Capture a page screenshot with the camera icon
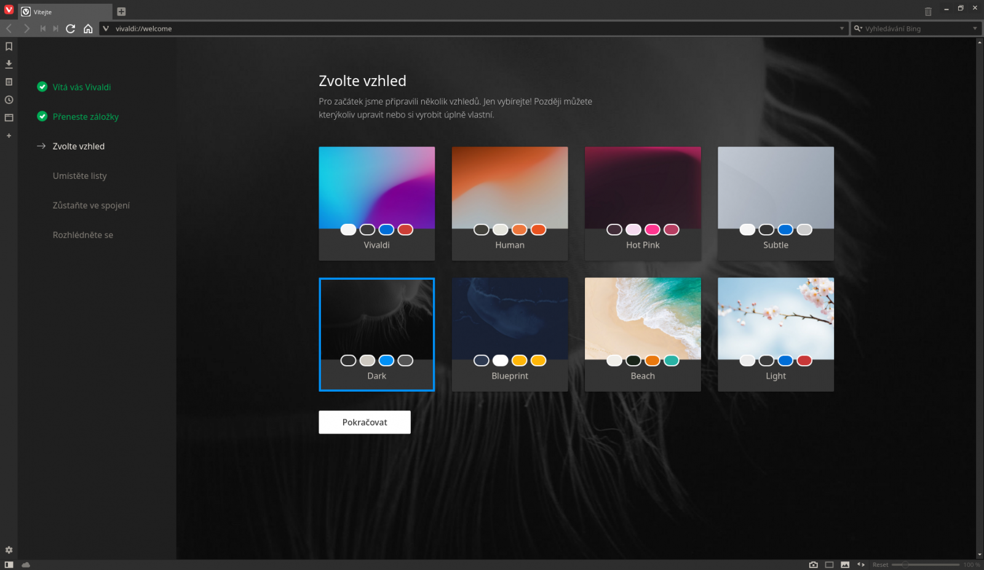Image resolution: width=984 pixels, height=570 pixels. [814, 564]
